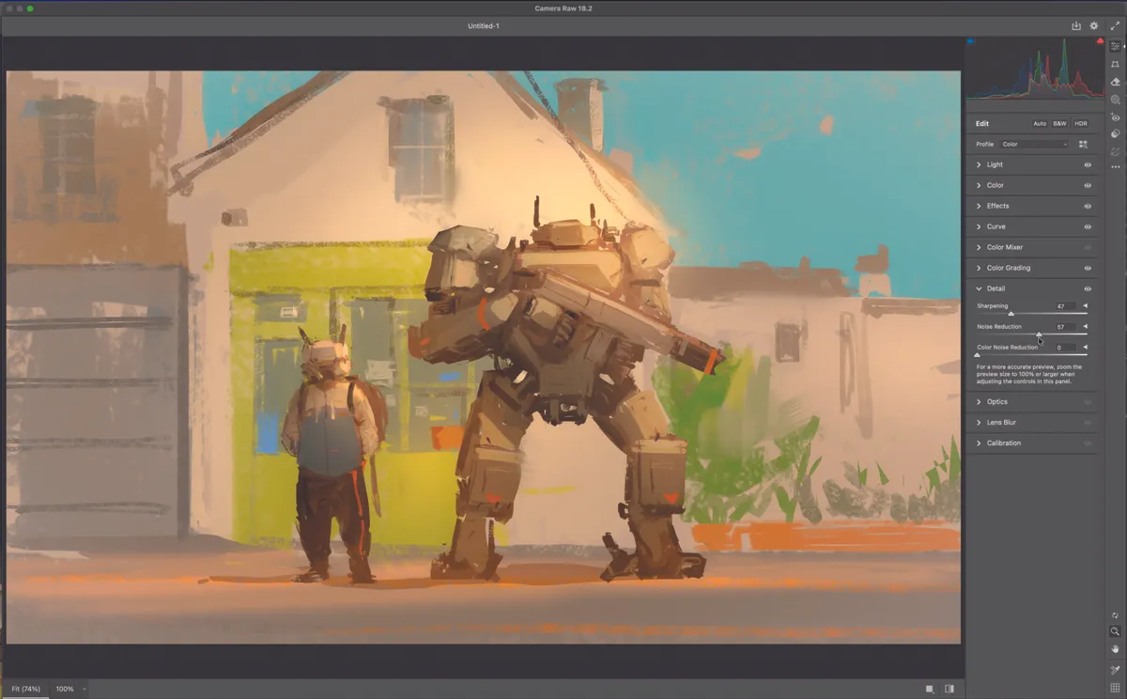Select the Crop and Geometry tool
This screenshot has height=699, width=1127.
pos(1115,64)
